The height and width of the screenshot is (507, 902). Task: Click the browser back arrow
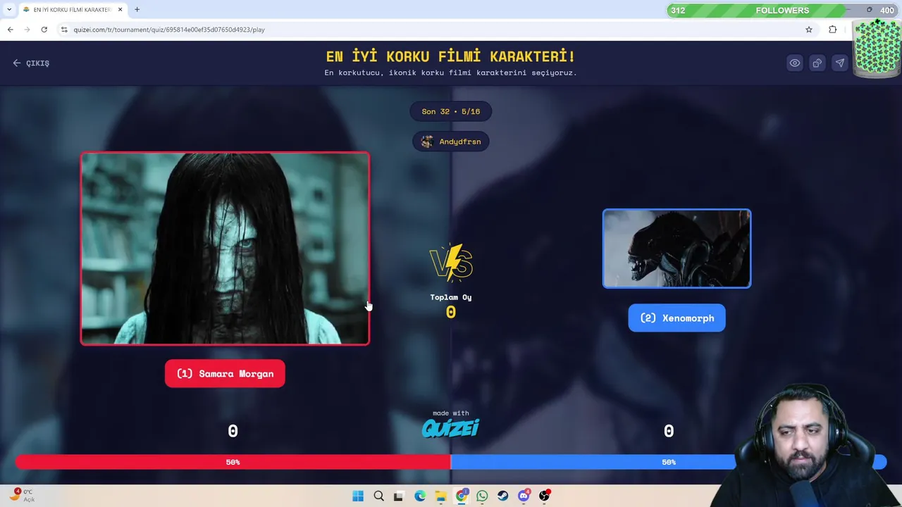pos(10,30)
